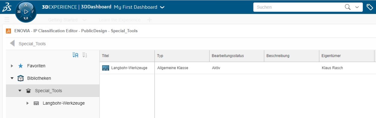Open Langbohr-Werkzeuge in the table
Screen dimensions: 376x118
tap(129, 68)
